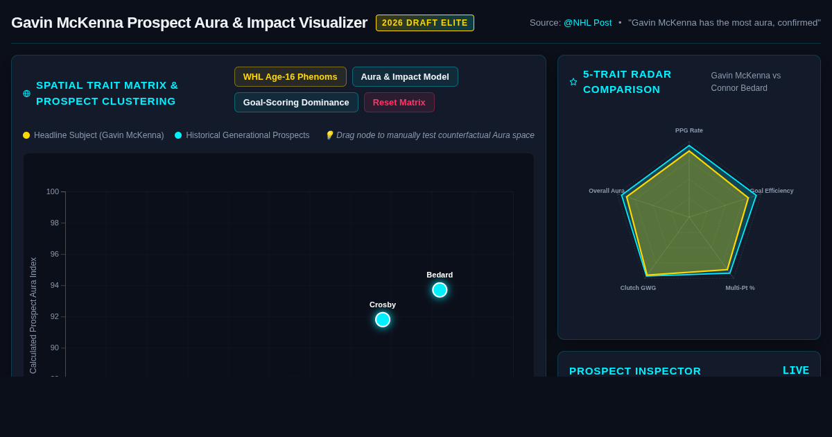
Task: Click the Clutch GWG radar axis label
Action: tap(638, 288)
